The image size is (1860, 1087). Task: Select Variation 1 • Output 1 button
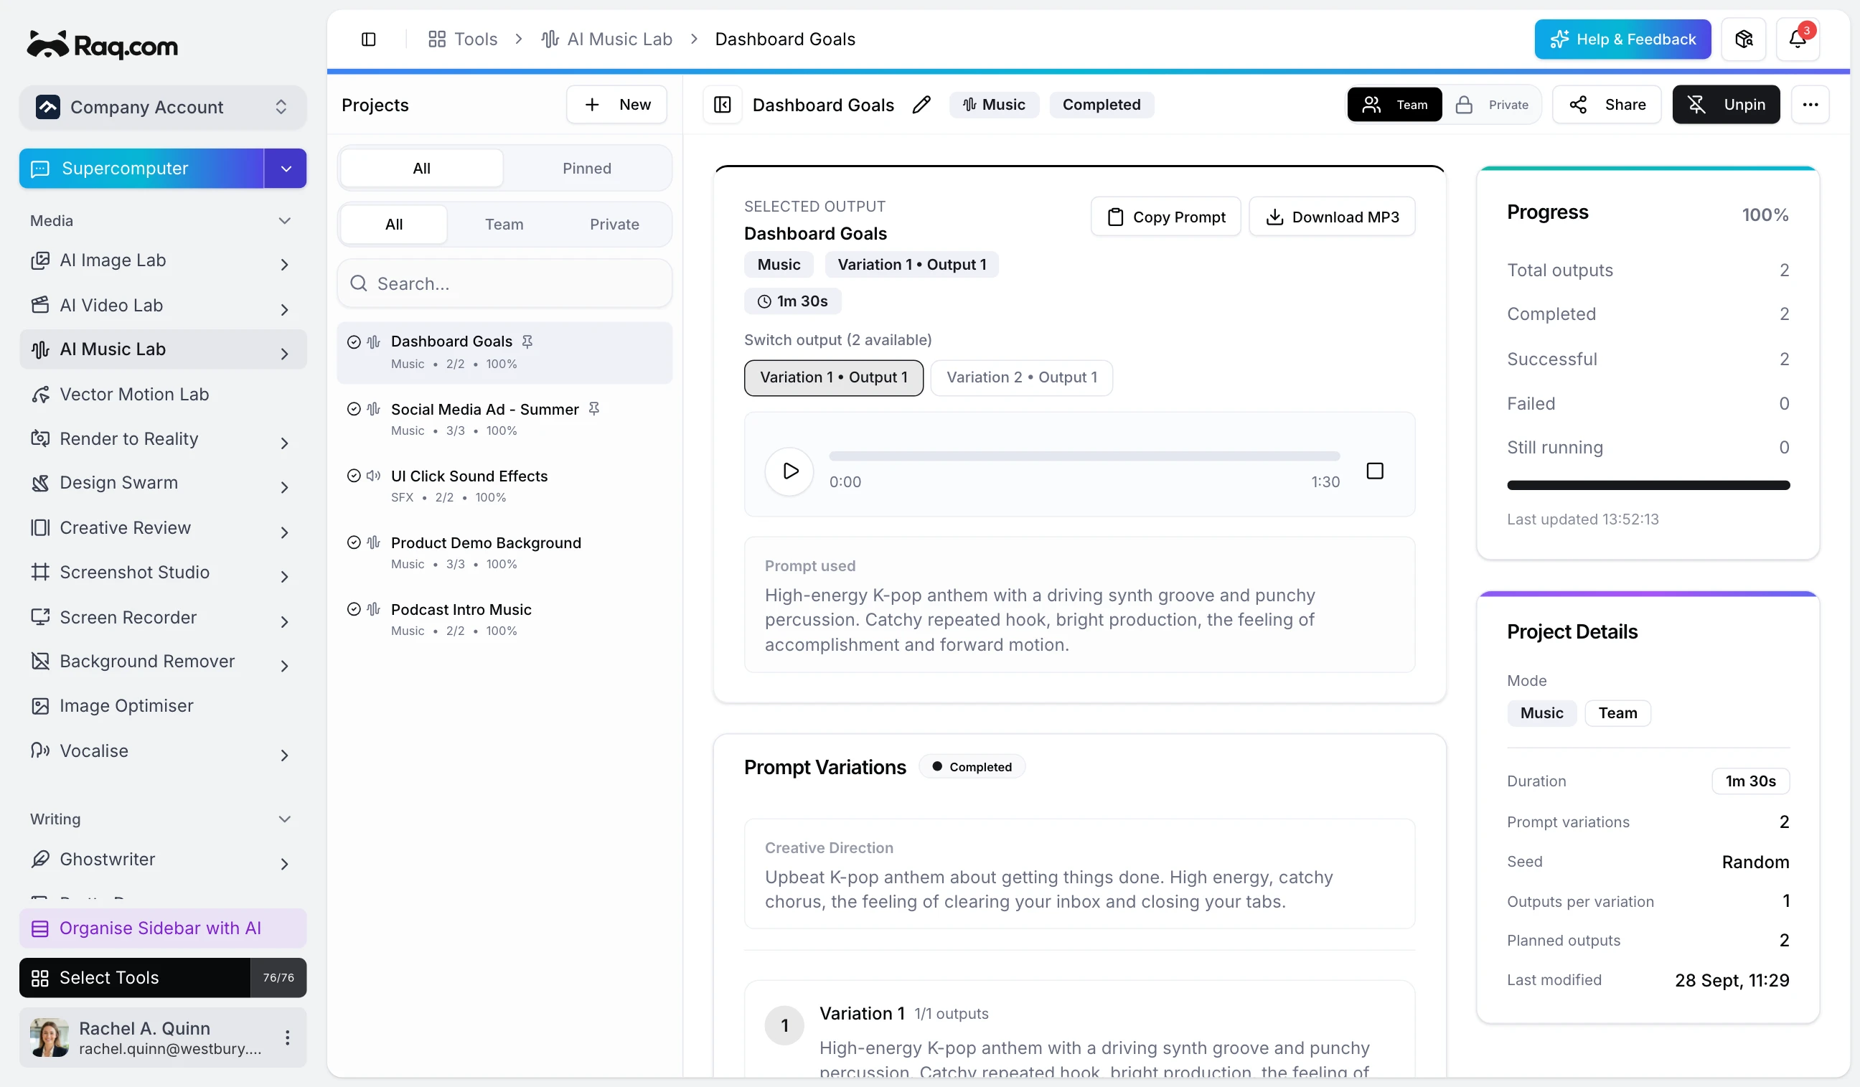(x=833, y=378)
